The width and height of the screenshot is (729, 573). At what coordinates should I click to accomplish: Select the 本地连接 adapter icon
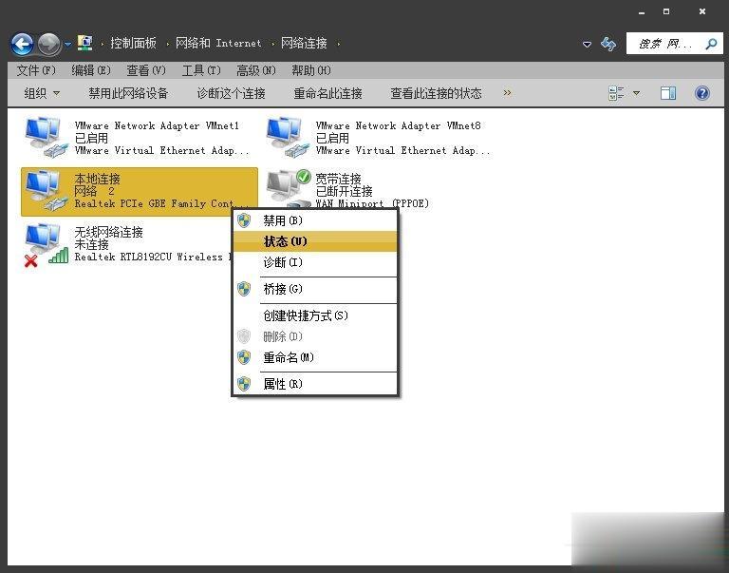coord(47,190)
